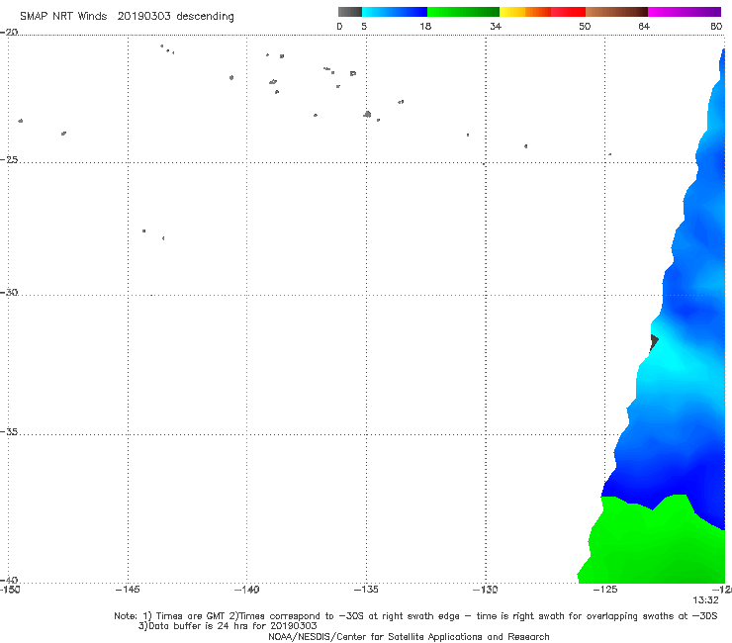Image resolution: width=732 pixels, height=643 pixels.
Task: Click the NOAA/NESDIS credit line
Action: [x=409, y=636]
